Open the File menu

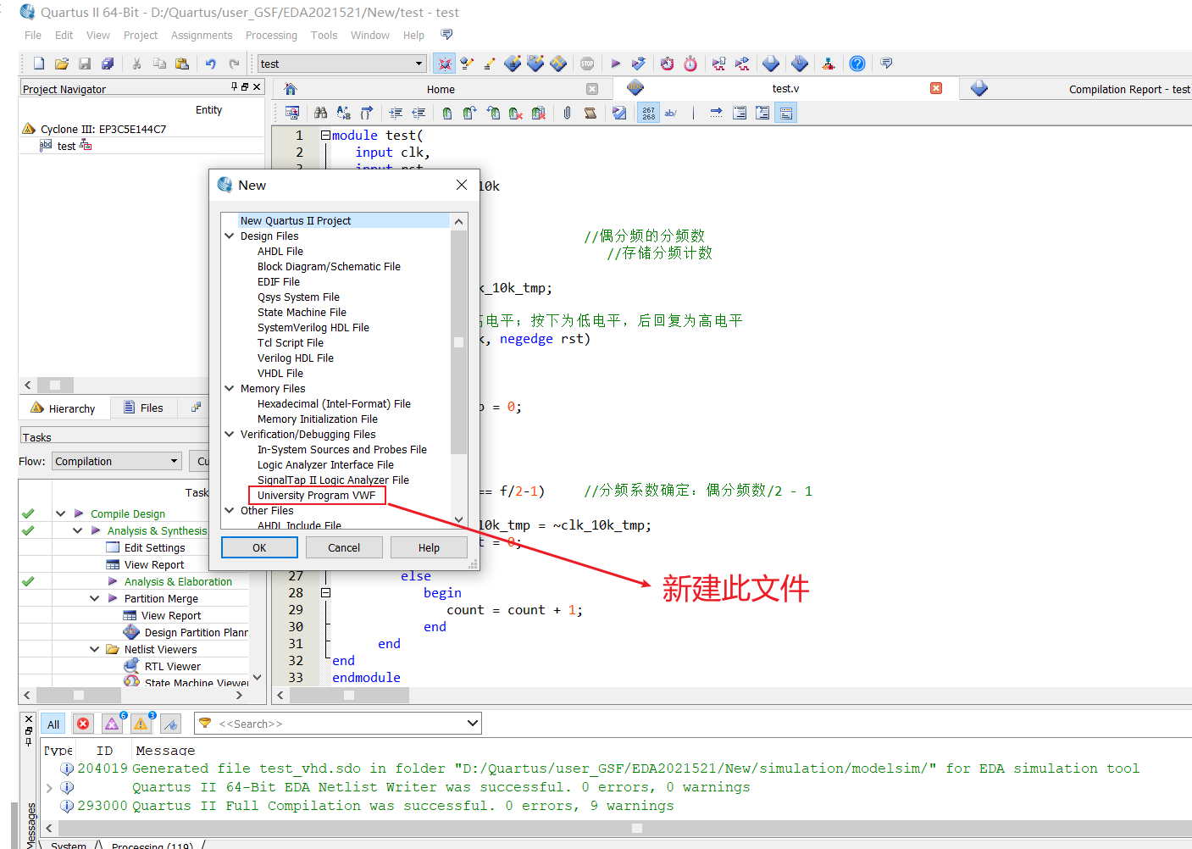(33, 35)
